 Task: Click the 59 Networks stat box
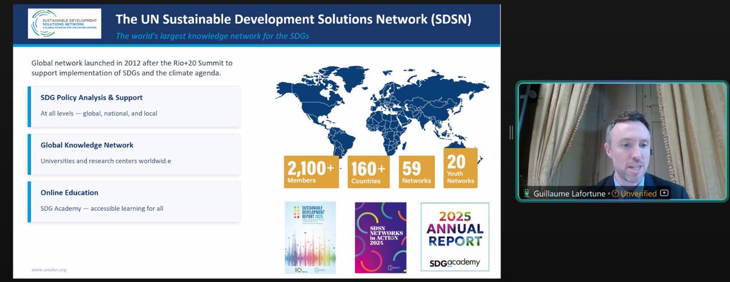click(x=417, y=172)
